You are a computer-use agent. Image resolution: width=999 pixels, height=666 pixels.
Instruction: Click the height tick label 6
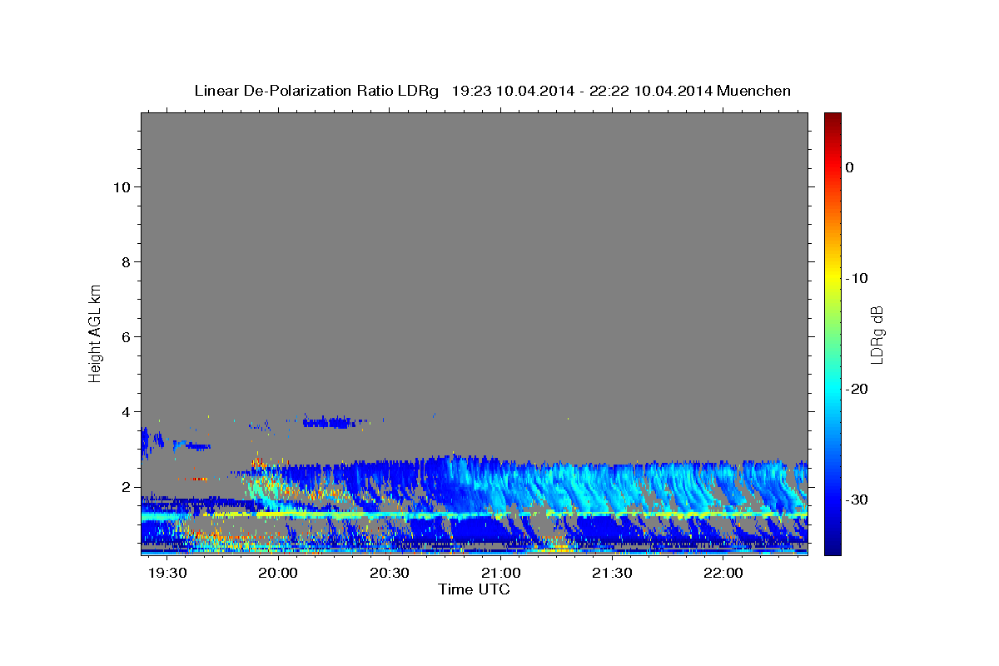point(125,336)
